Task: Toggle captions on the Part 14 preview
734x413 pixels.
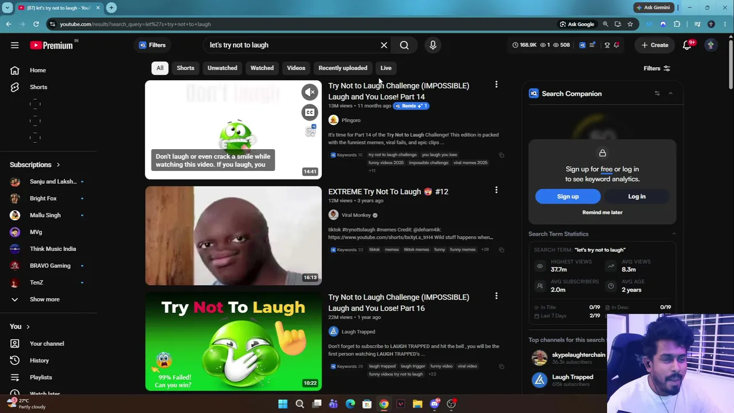Action: pyautogui.click(x=310, y=112)
